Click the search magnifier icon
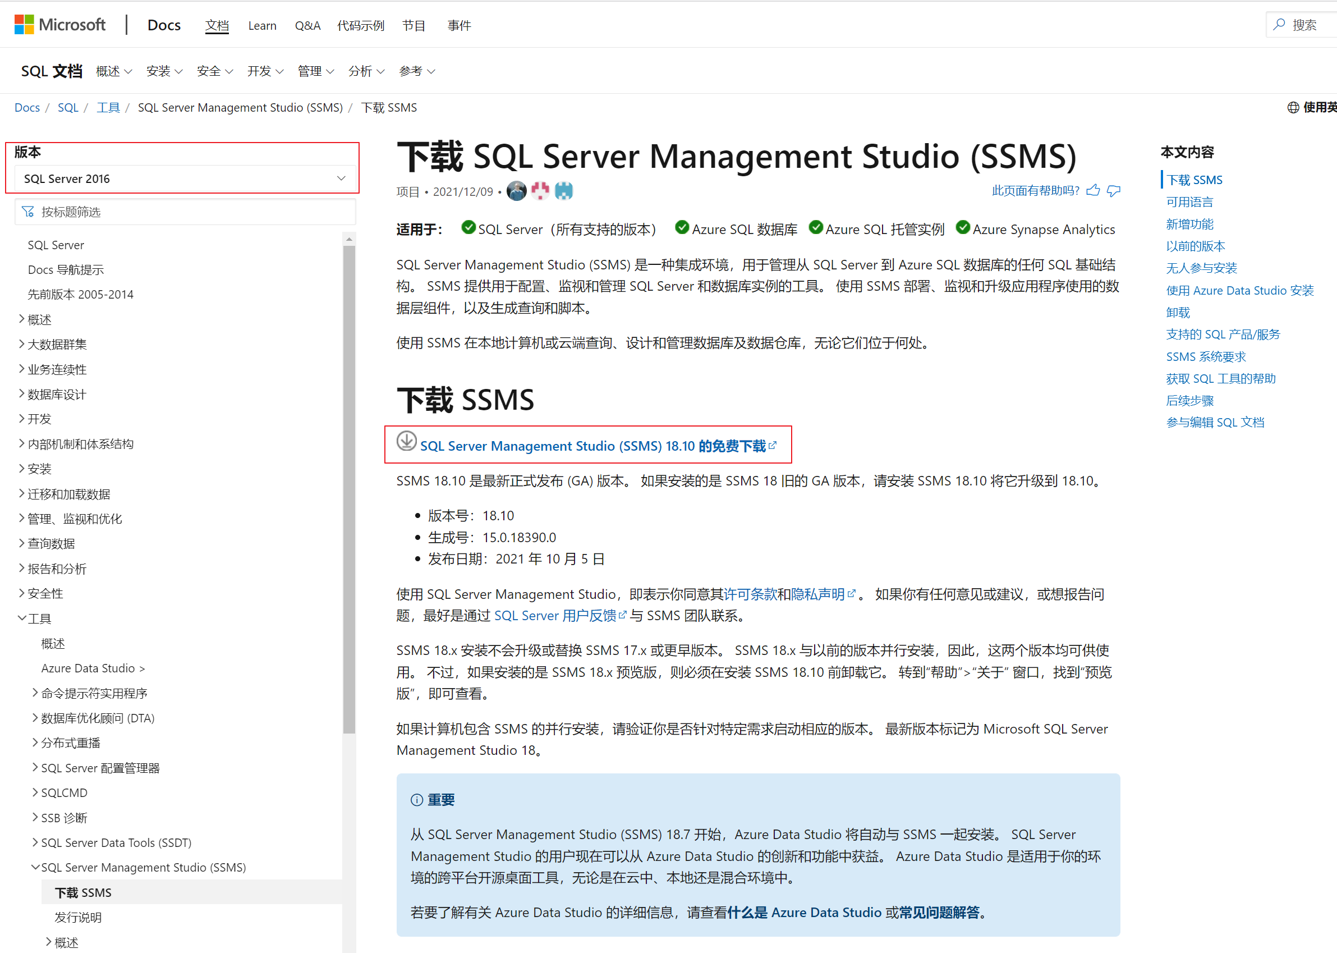 [x=1279, y=25]
